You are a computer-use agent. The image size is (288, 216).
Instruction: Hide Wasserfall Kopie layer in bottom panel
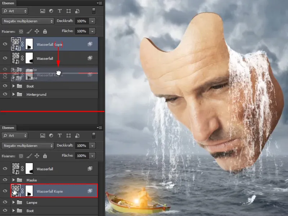pos(5,191)
